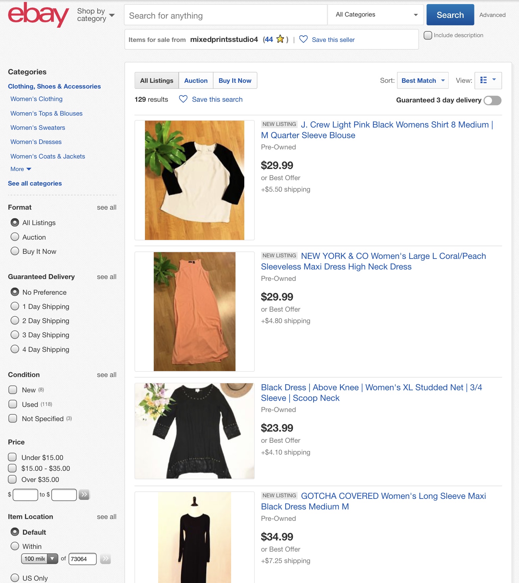Select 4 Day Shipping radio button

coord(15,349)
